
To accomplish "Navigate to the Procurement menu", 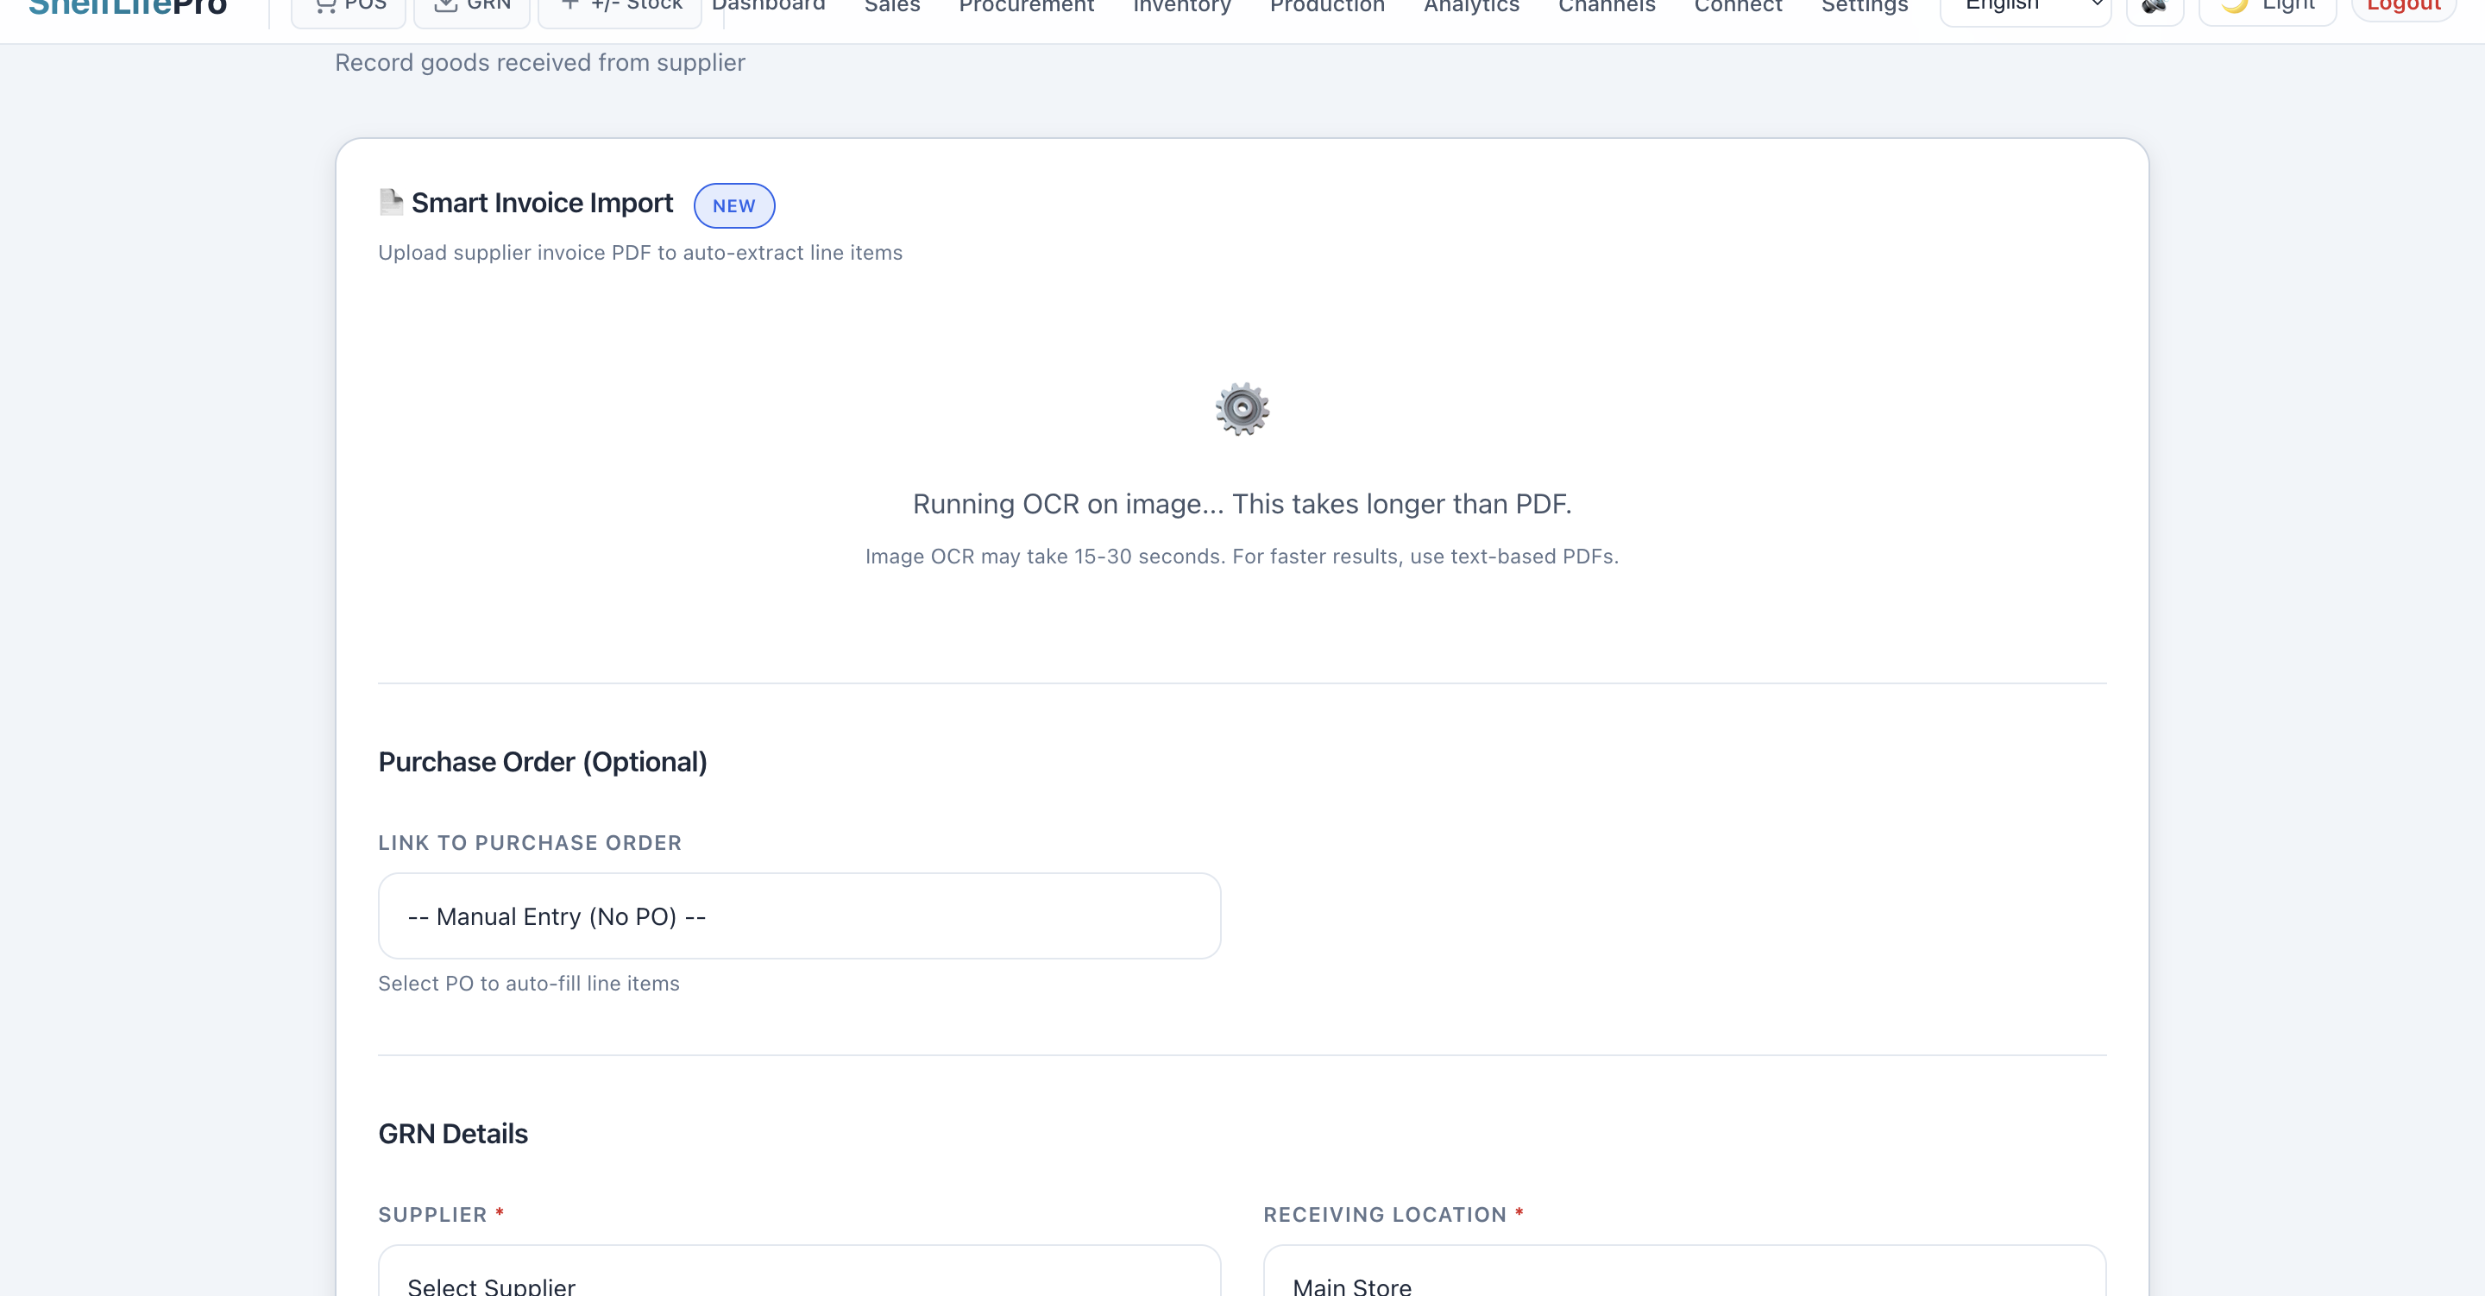I will [x=1025, y=6].
